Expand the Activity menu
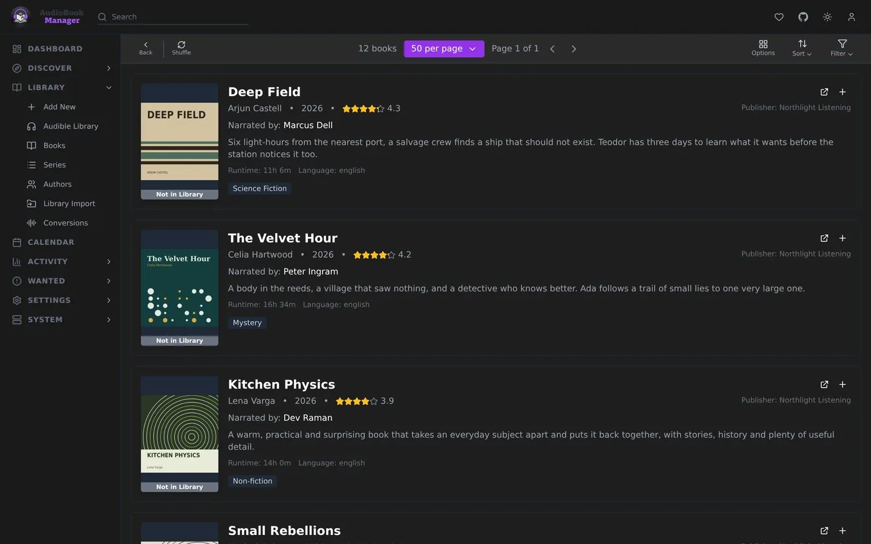871x544 pixels. [x=60, y=262]
